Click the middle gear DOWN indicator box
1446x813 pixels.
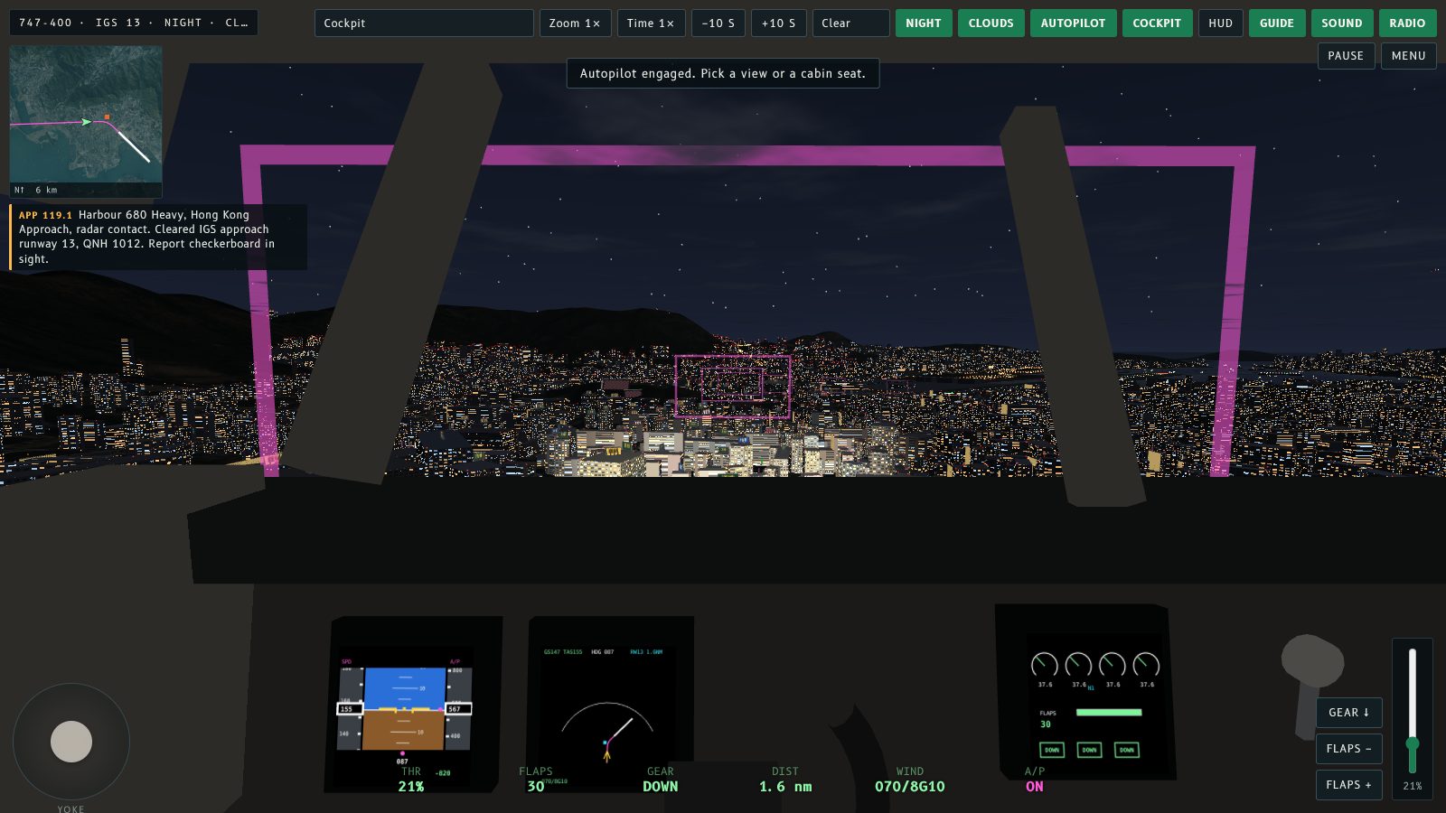[1089, 750]
